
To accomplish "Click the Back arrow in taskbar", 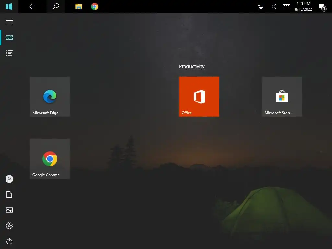I will pos(32,6).
